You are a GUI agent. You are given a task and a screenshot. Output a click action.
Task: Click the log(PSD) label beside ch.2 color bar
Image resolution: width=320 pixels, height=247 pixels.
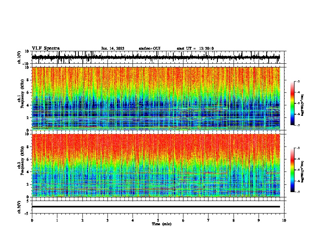303,172
